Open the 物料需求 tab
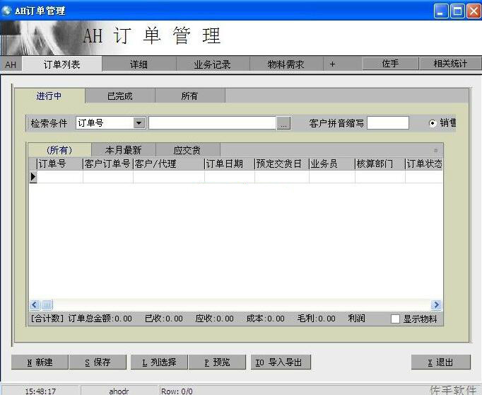The image size is (482, 395). (286, 64)
